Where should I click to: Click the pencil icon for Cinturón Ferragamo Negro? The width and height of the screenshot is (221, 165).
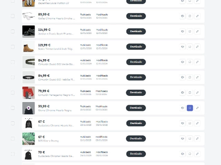click(197, 92)
